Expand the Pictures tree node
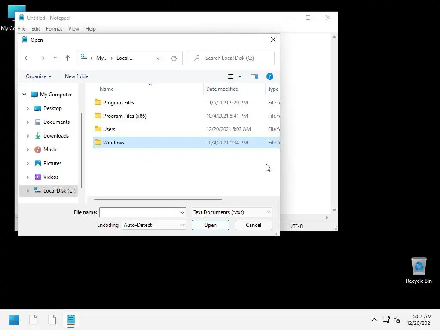The height and width of the screenshot is (330, 440). pyautogui.click(x=27, y=163)
